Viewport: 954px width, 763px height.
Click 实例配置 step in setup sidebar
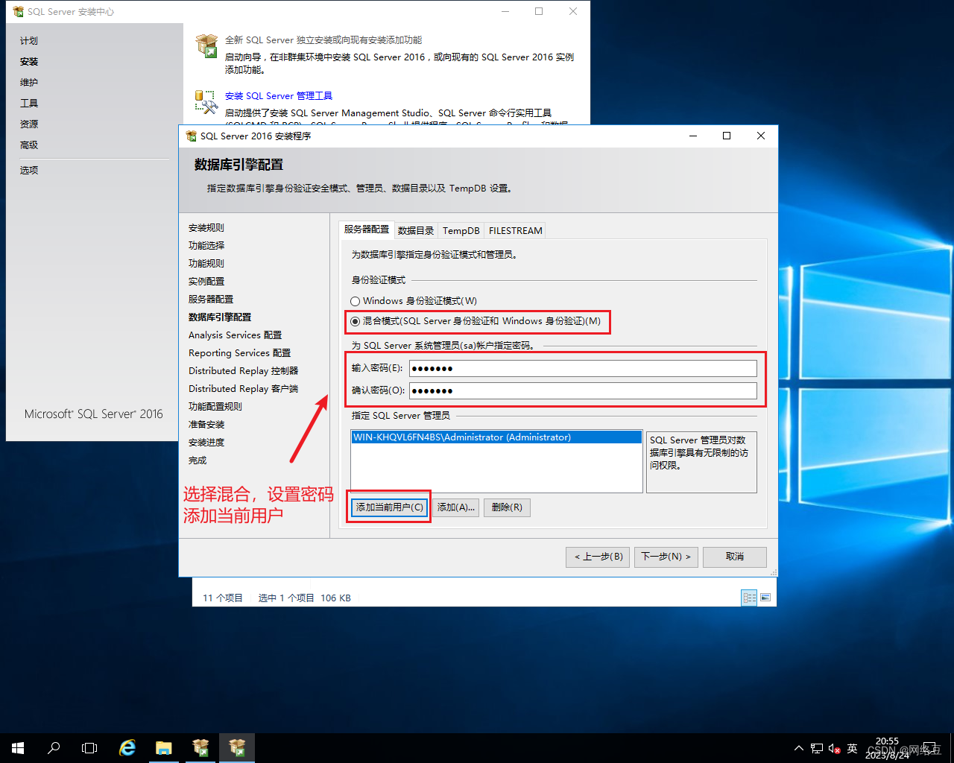(206, 282)
